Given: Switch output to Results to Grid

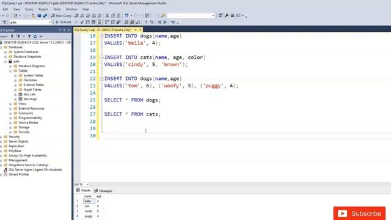Looking at the screenshot, I should point(132,22).
